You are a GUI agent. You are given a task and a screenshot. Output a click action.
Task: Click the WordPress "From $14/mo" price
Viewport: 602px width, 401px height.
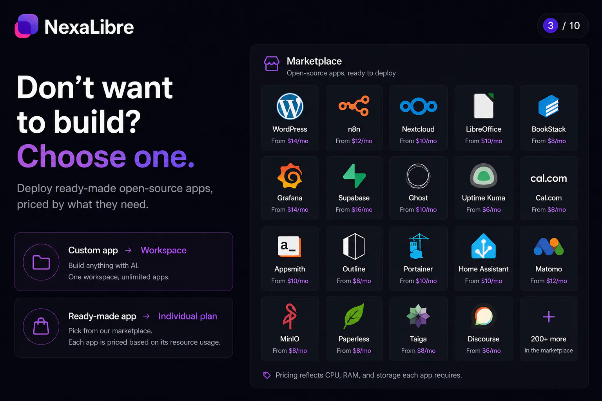click(x=290, y=141)
